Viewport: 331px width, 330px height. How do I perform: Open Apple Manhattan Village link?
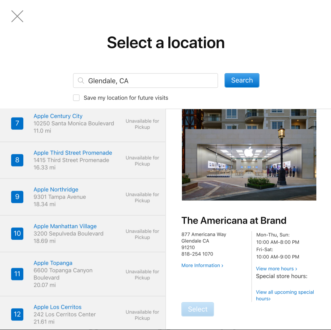[65, 226]
